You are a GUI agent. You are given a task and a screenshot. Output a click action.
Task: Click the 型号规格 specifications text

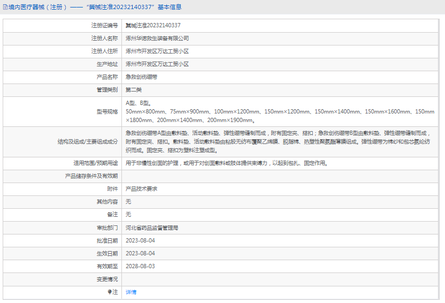point(280,111)
